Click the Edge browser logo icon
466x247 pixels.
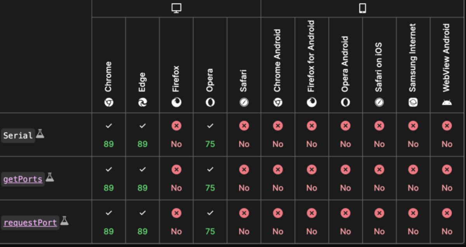[x=143, y=102]
